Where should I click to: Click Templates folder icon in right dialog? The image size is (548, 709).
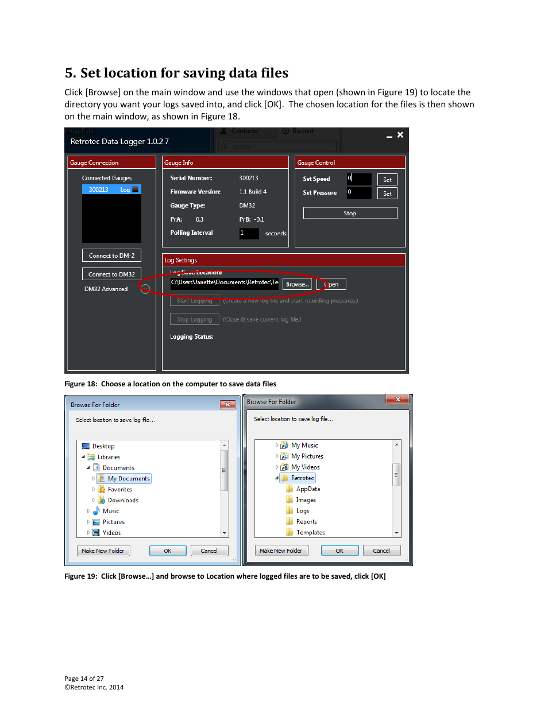pos(290,532)
